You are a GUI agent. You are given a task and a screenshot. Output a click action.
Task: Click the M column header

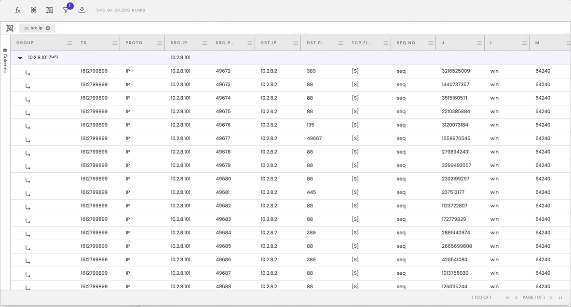(x=537, y=43)
